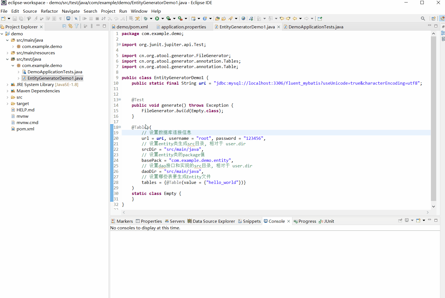Collapse the demo project node

pyautogui.click(x=2, y=34)
